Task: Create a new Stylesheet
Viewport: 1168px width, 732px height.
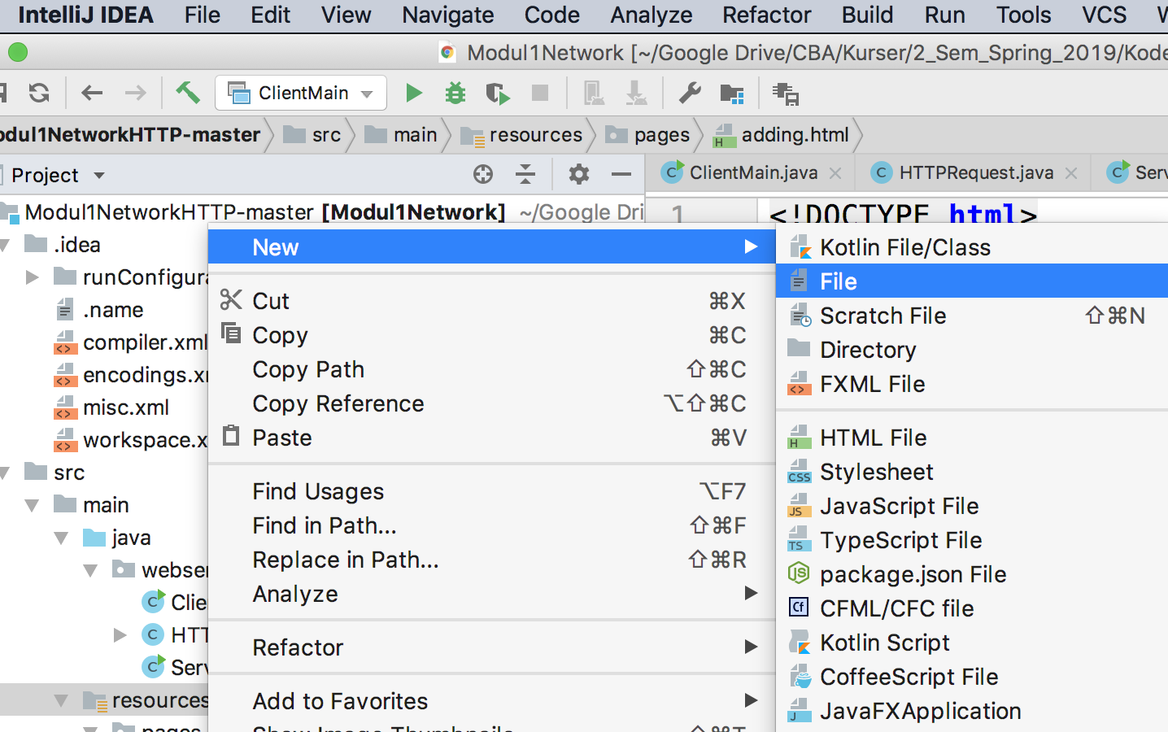Action: [x=972, y=472]
